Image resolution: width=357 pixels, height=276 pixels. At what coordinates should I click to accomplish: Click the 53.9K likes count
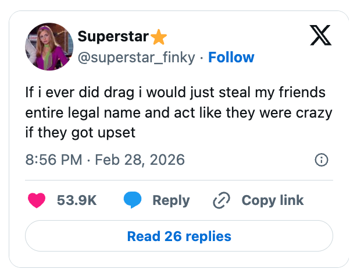click(x=77, y=200)
